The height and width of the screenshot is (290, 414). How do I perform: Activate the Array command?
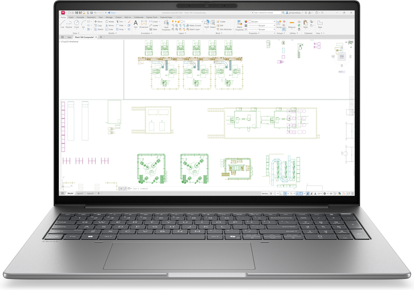(120, 30)
